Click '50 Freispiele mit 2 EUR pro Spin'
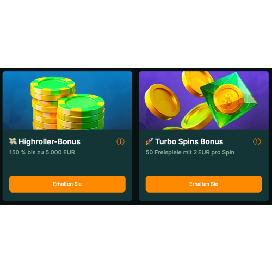 pyautogui.click(x=190, y=152)
